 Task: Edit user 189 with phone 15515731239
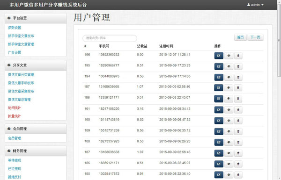click(219, 131)
